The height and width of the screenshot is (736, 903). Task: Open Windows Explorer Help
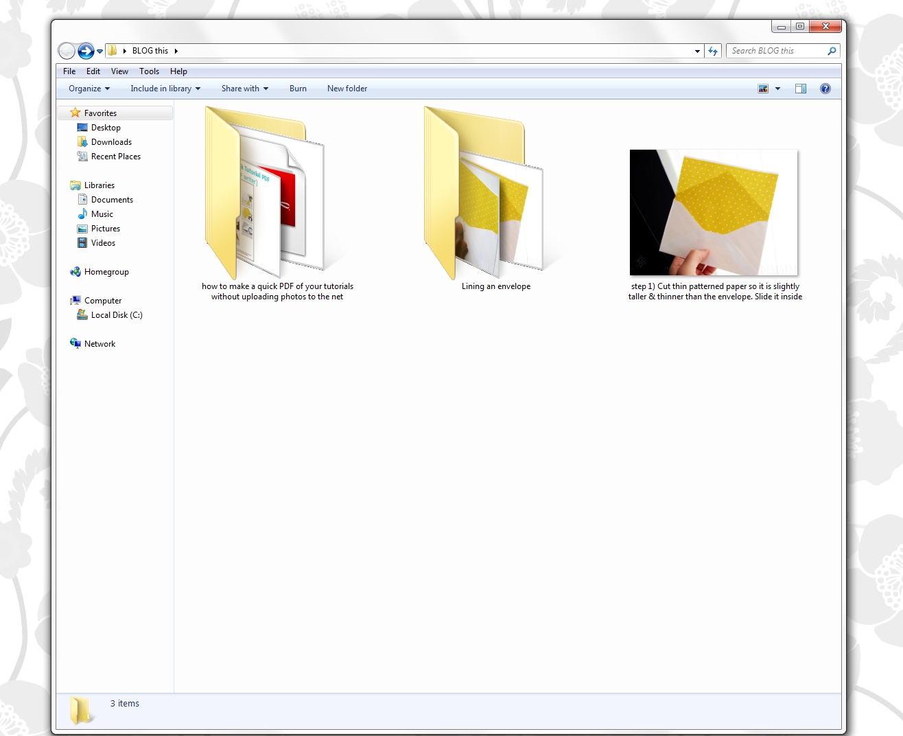coord(825,89)
